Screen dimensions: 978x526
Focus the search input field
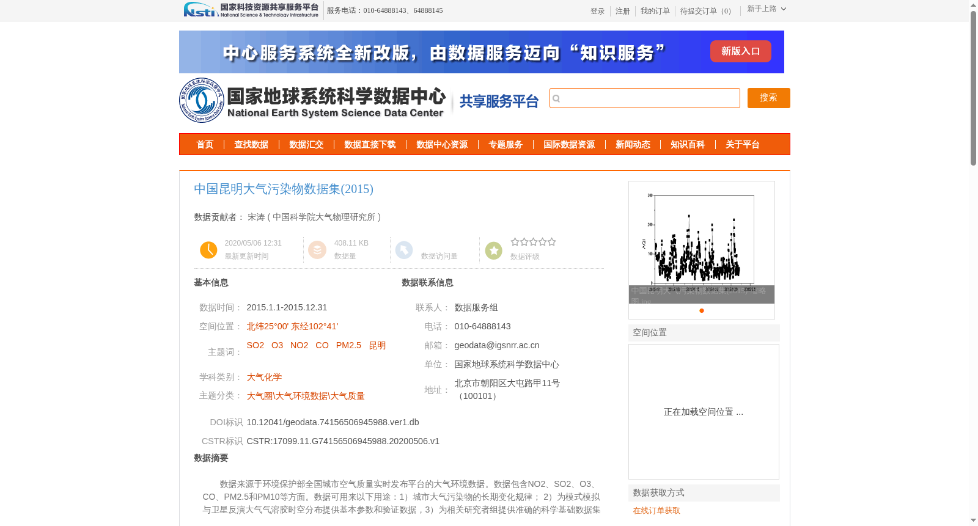coord(645,98)
